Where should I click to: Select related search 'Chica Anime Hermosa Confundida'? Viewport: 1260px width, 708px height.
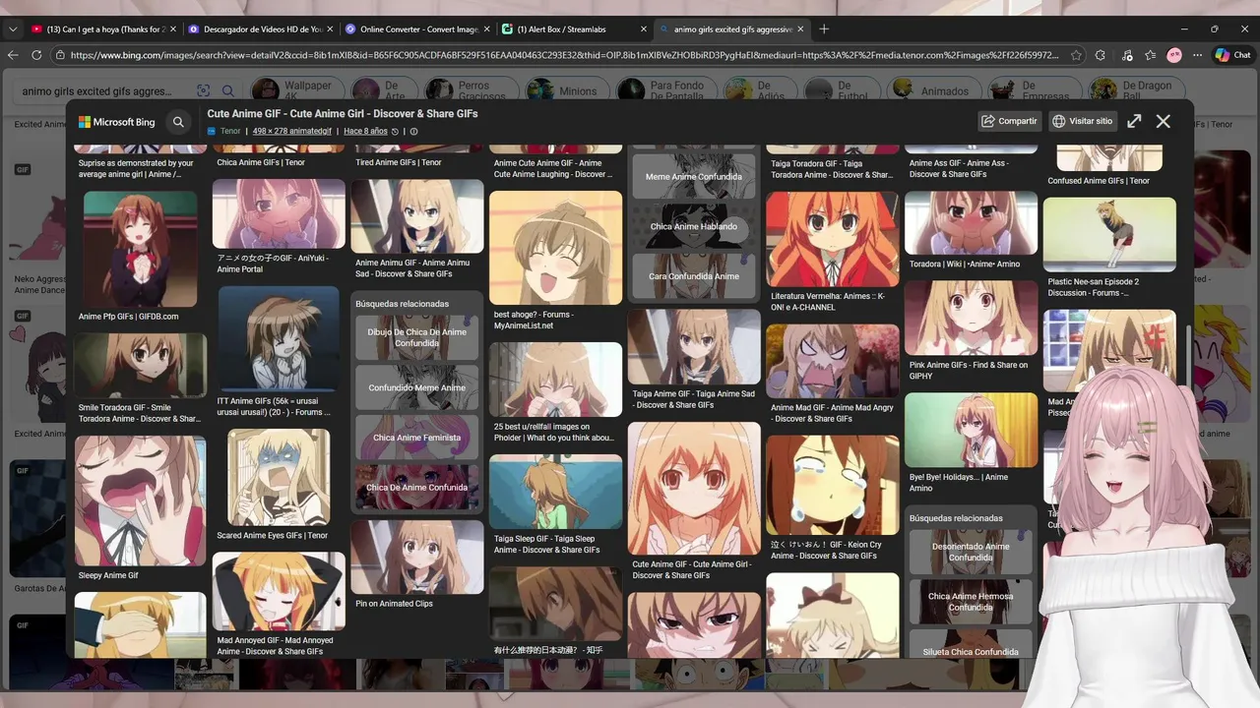click(x=971, y=602)
